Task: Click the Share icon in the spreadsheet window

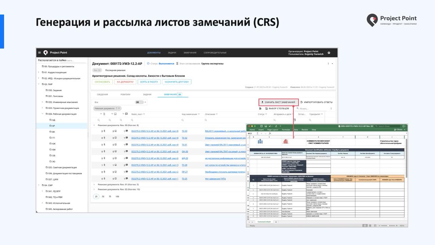Action: [395, 130]
